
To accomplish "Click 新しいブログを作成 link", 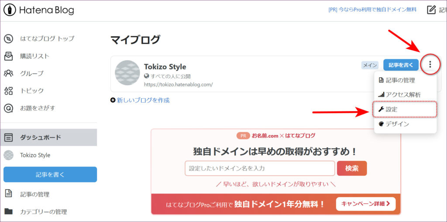I will pyautogui.click(x=143, y=100).
